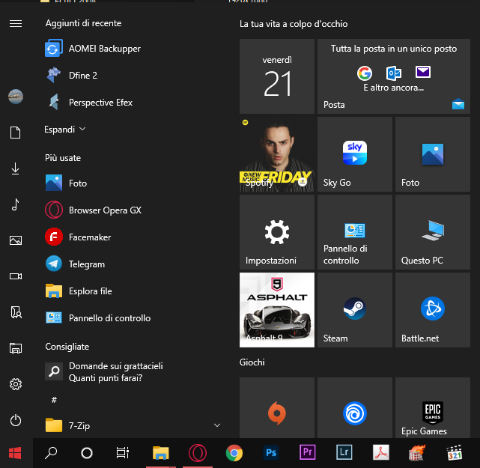Open Documents from the left rail

(16, 133)
